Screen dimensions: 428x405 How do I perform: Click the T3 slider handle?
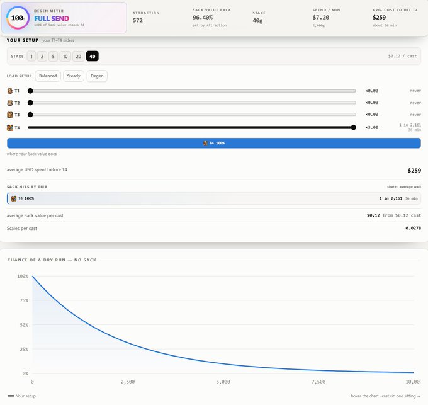(30, 115)
